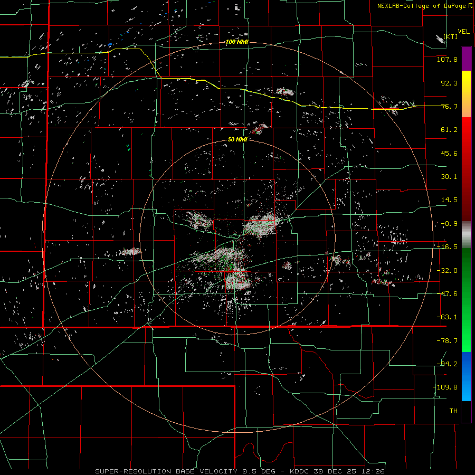Click the gray segment of the velocity color bar
The image size is (475, 475).
[466, 235]
